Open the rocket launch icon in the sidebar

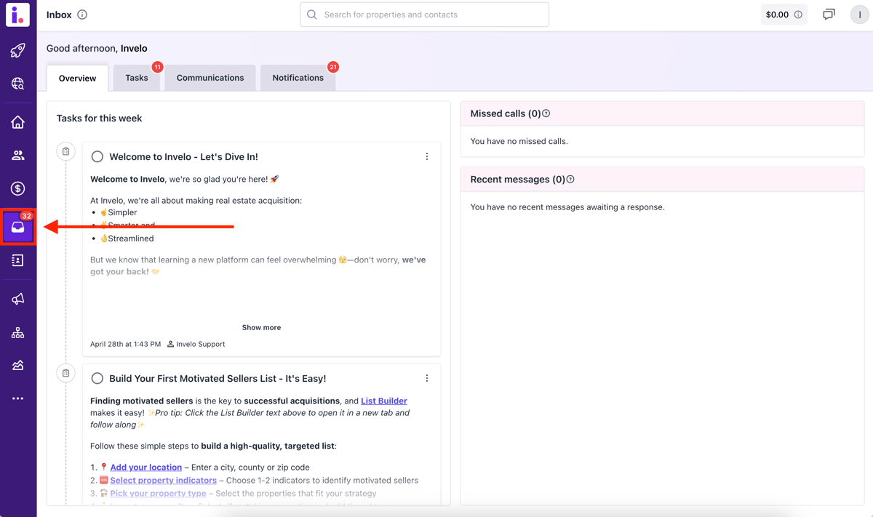pos(18,50)
